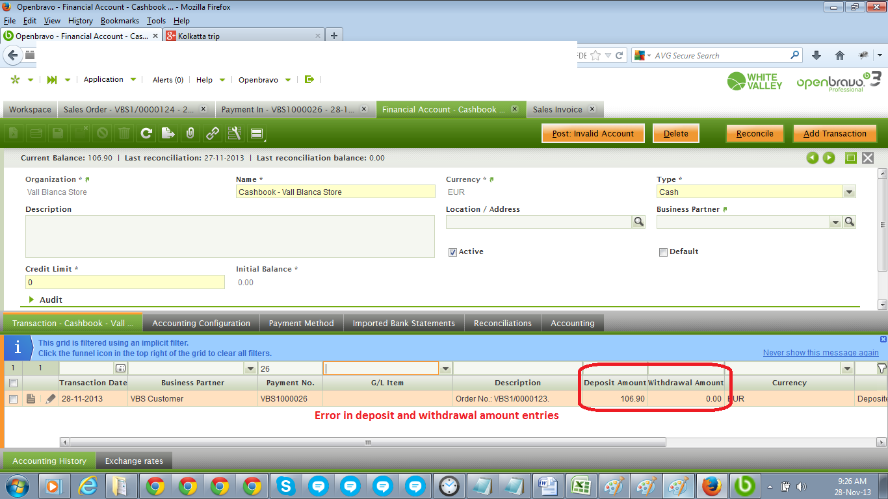Click the Firefox downloads arrow icon
The width and height of the screenshot is (888, 499).
[x=816, y=56]
